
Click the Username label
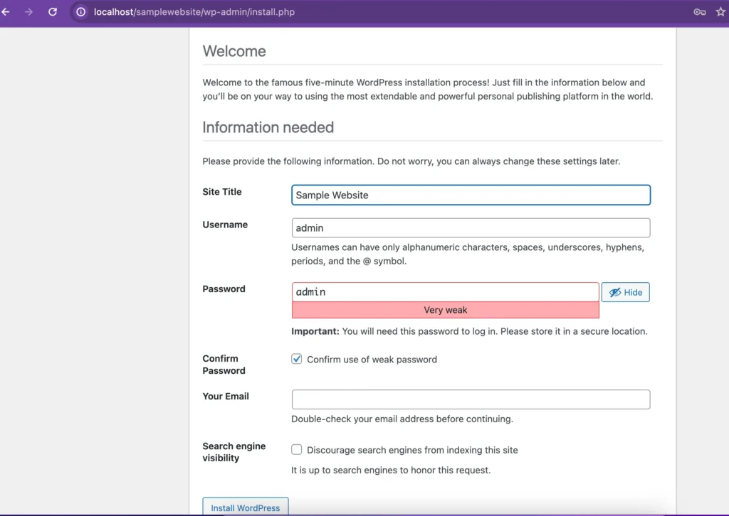pos(225,225)
